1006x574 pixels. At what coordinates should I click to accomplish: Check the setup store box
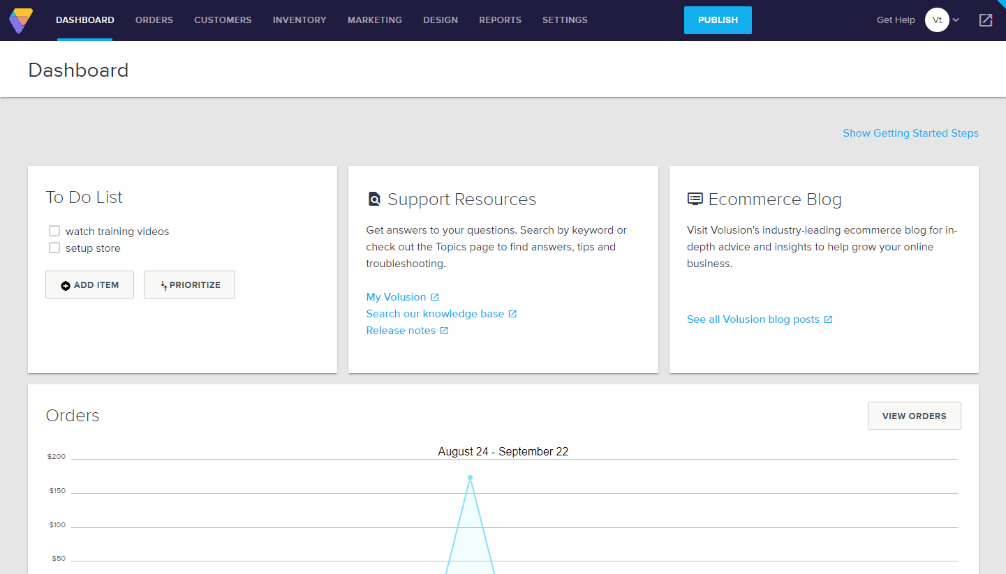pos(54,248)
